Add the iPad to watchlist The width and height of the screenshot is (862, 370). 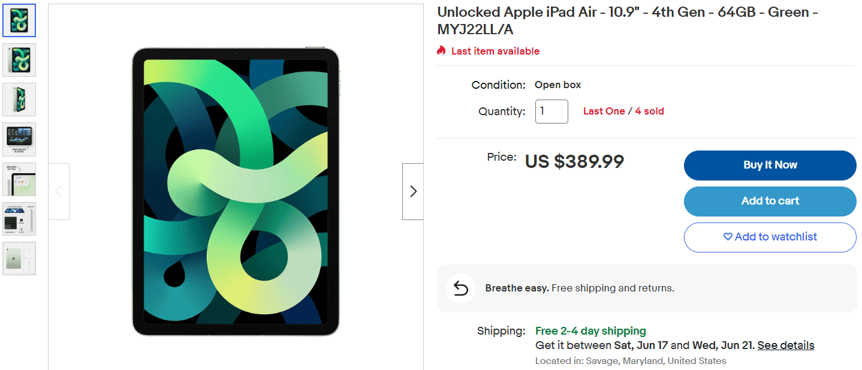(770, 237)
